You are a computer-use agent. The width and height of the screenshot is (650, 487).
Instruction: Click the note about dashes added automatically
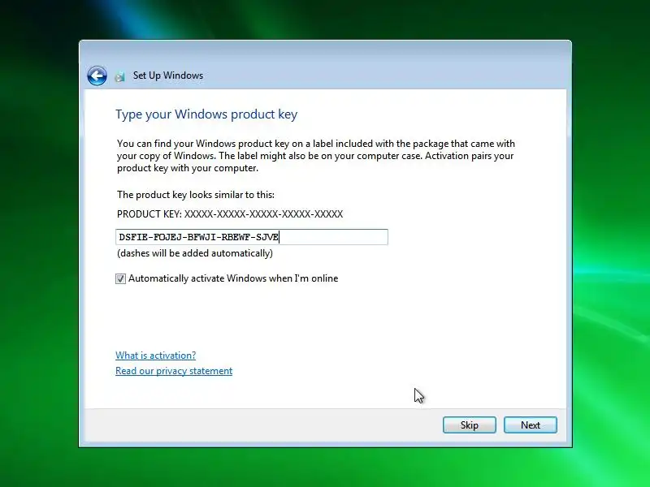click(x=195, y=253)
